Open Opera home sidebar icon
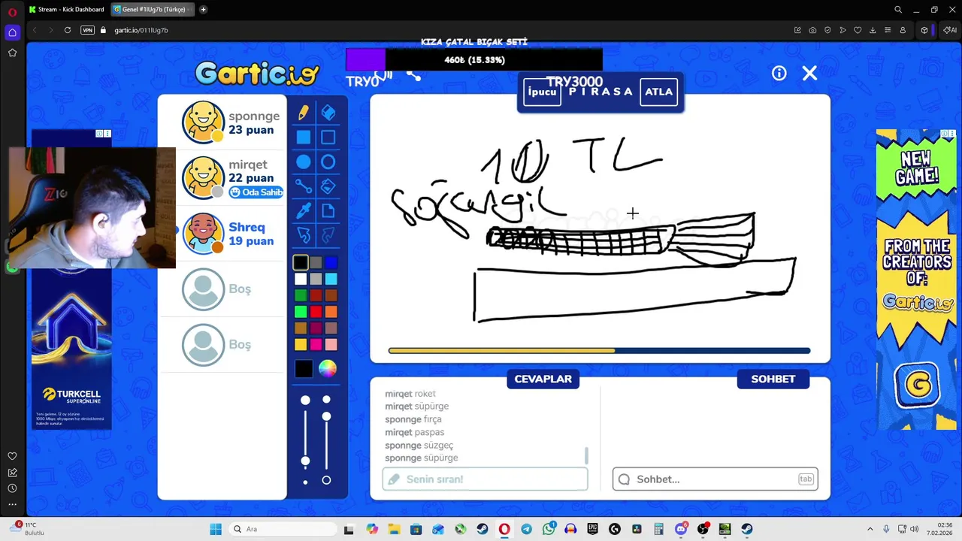This screenshot has width=962, height=541. pyautogui.click(x=12, y=32)
